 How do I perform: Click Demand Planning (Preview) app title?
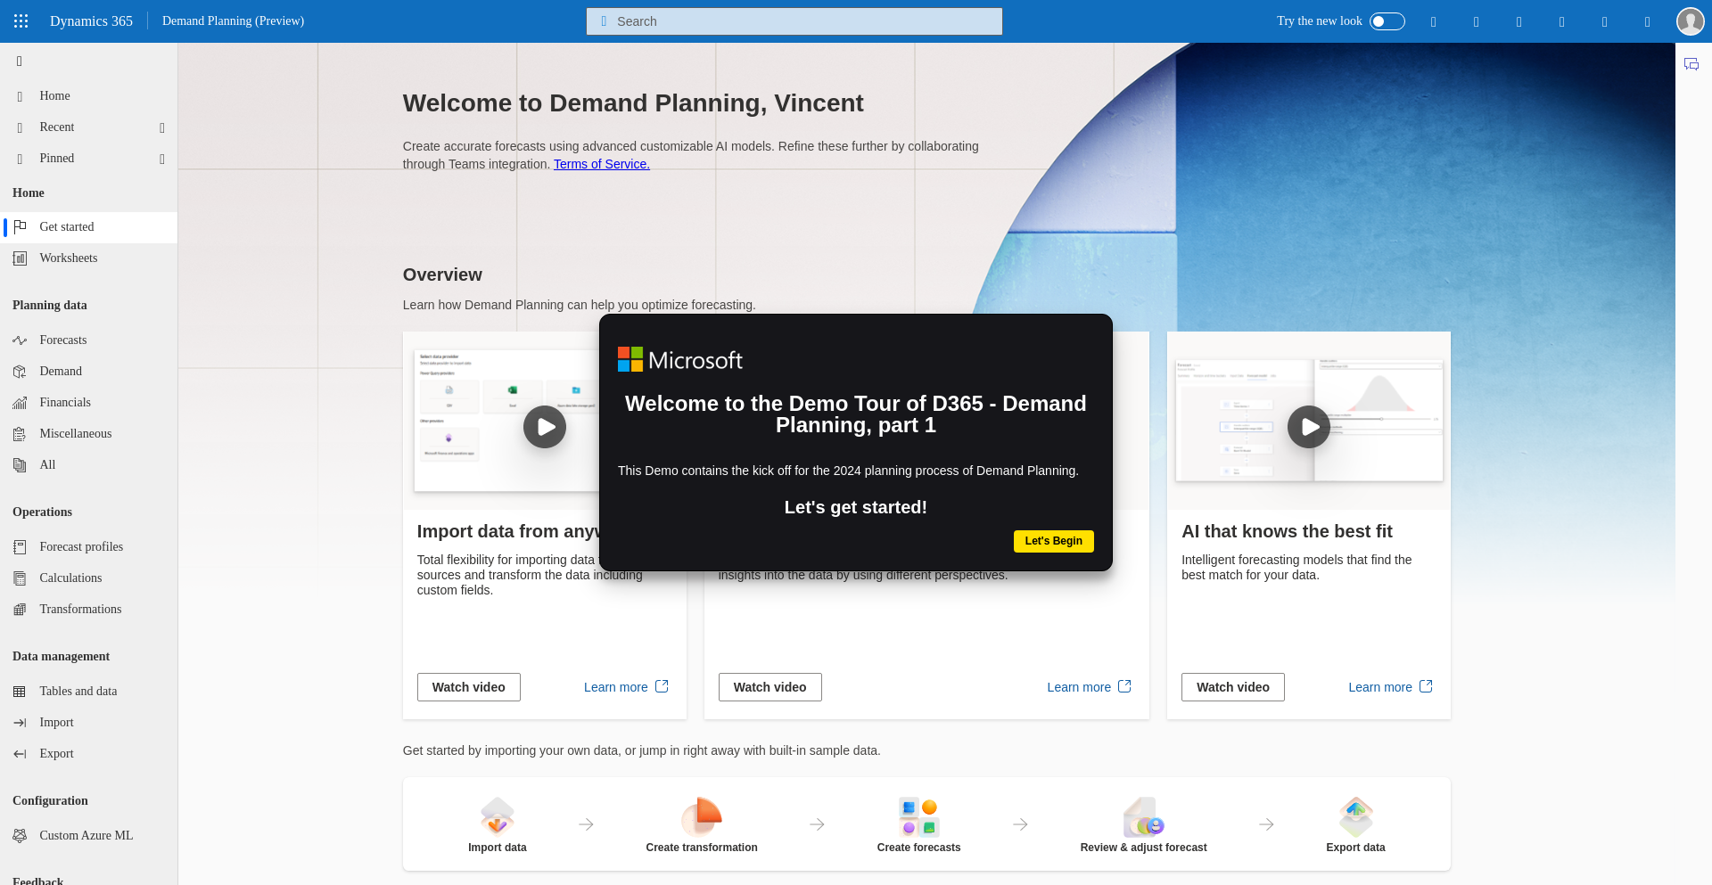coord(233,21)
